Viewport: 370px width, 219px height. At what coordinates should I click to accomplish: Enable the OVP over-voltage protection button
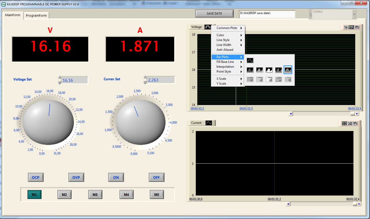click(x=76, y=177)
